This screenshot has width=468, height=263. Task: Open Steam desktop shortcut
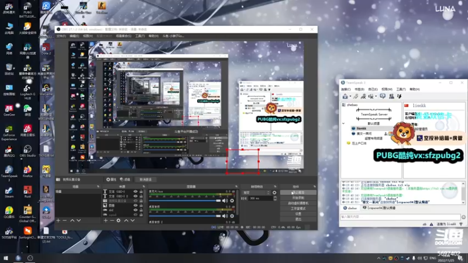(9, 193)
